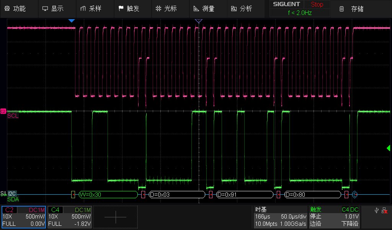Click the ruler triangle icon beside 测量
This screenshot has width=392, height=230.
point(196,9)
